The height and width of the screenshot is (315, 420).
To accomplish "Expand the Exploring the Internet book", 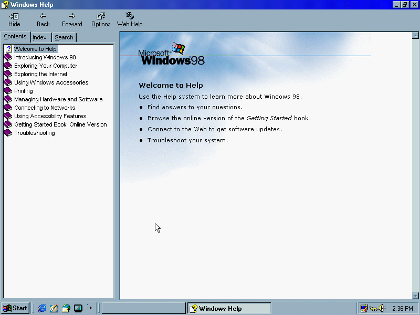I will pyautogui.click(x=40, y=74).
